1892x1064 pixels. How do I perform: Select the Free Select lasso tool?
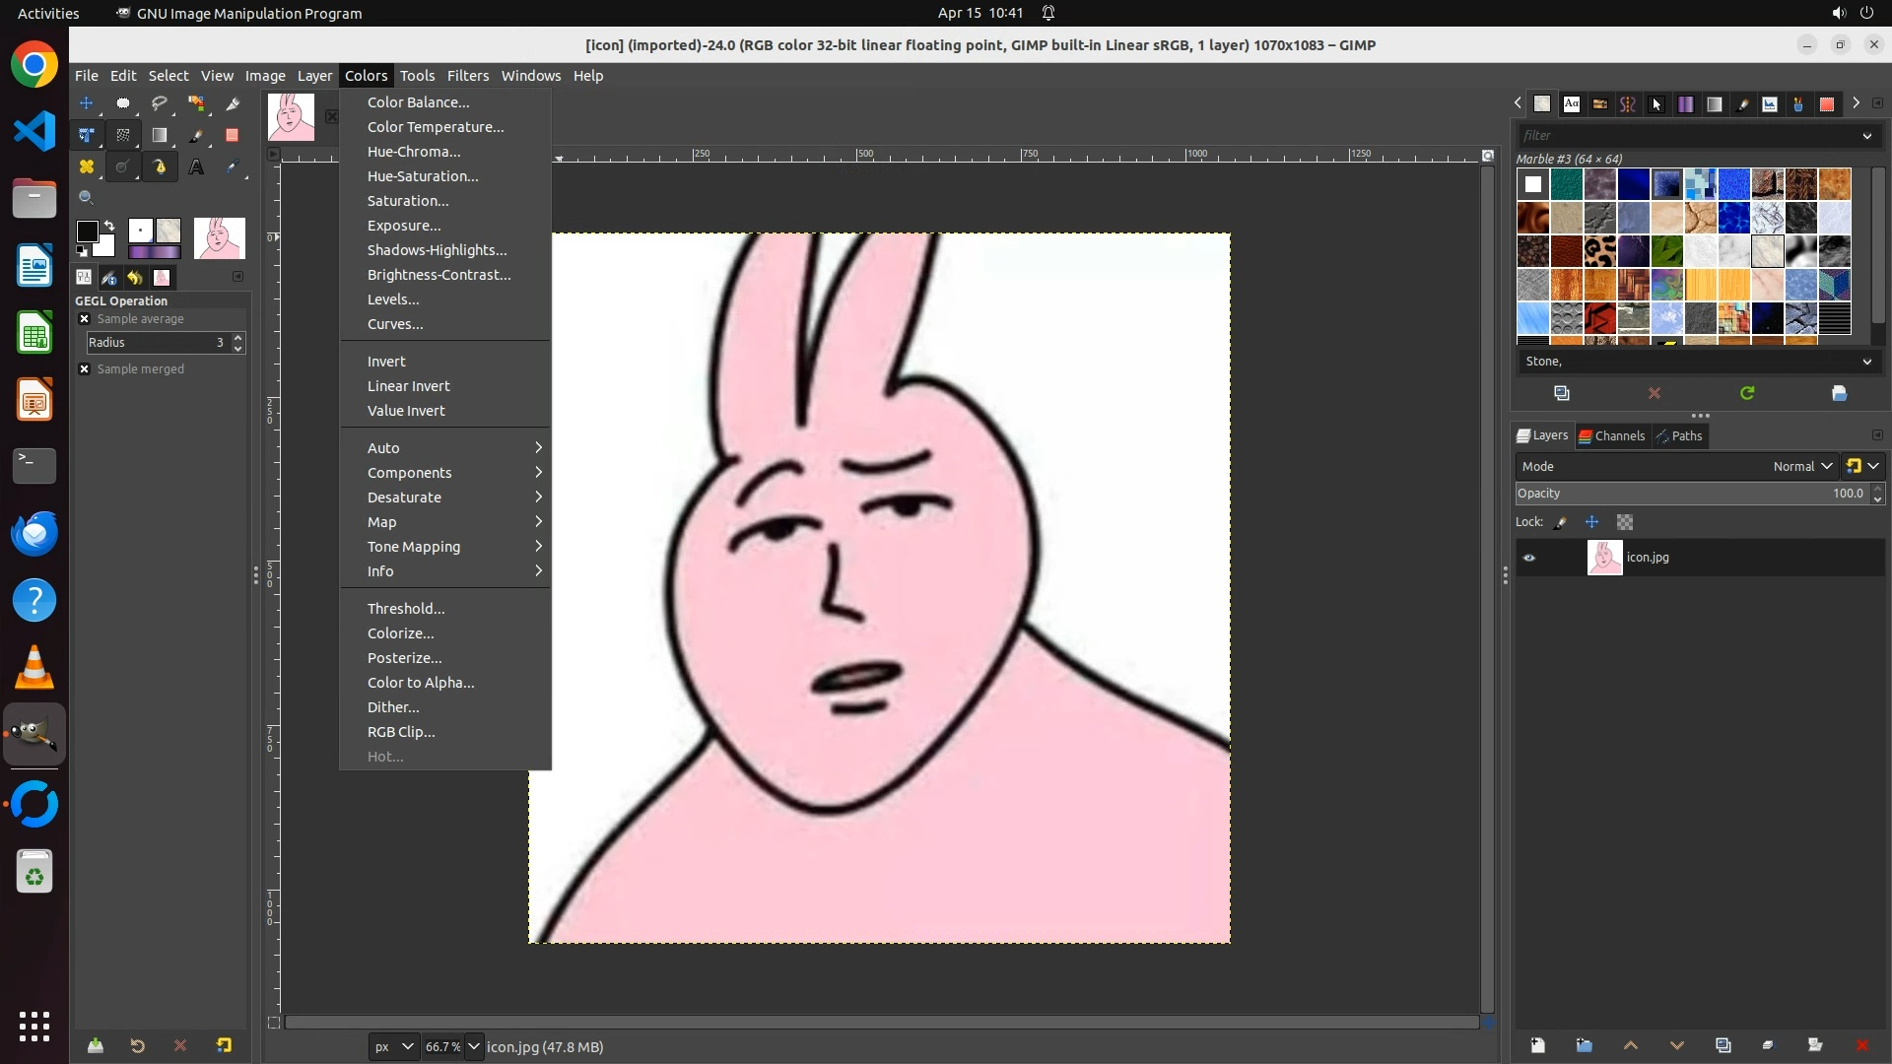[x=160, y=103]
